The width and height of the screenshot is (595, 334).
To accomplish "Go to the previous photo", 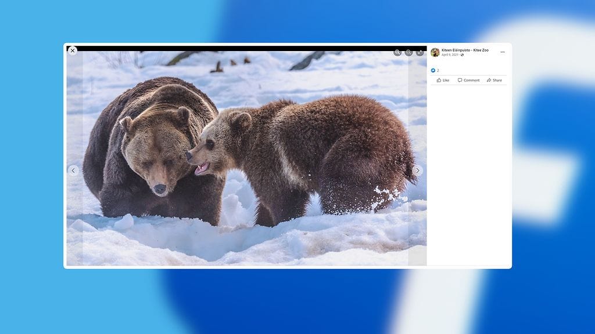I will [x=73, y=170].
